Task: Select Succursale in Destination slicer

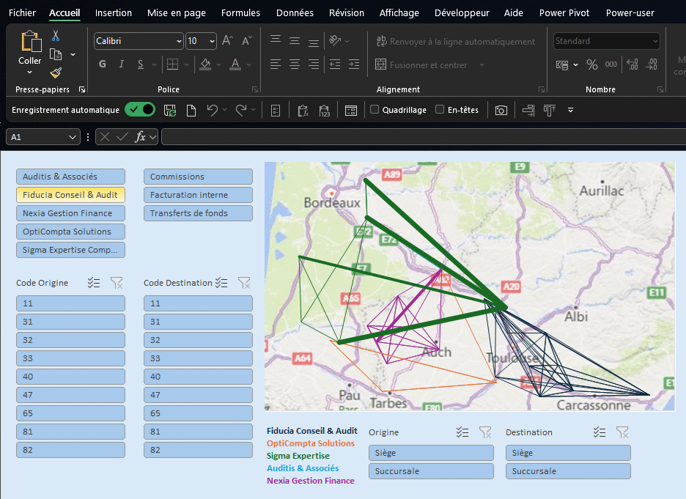Action: pyautogui.click(x=568, y=471)
